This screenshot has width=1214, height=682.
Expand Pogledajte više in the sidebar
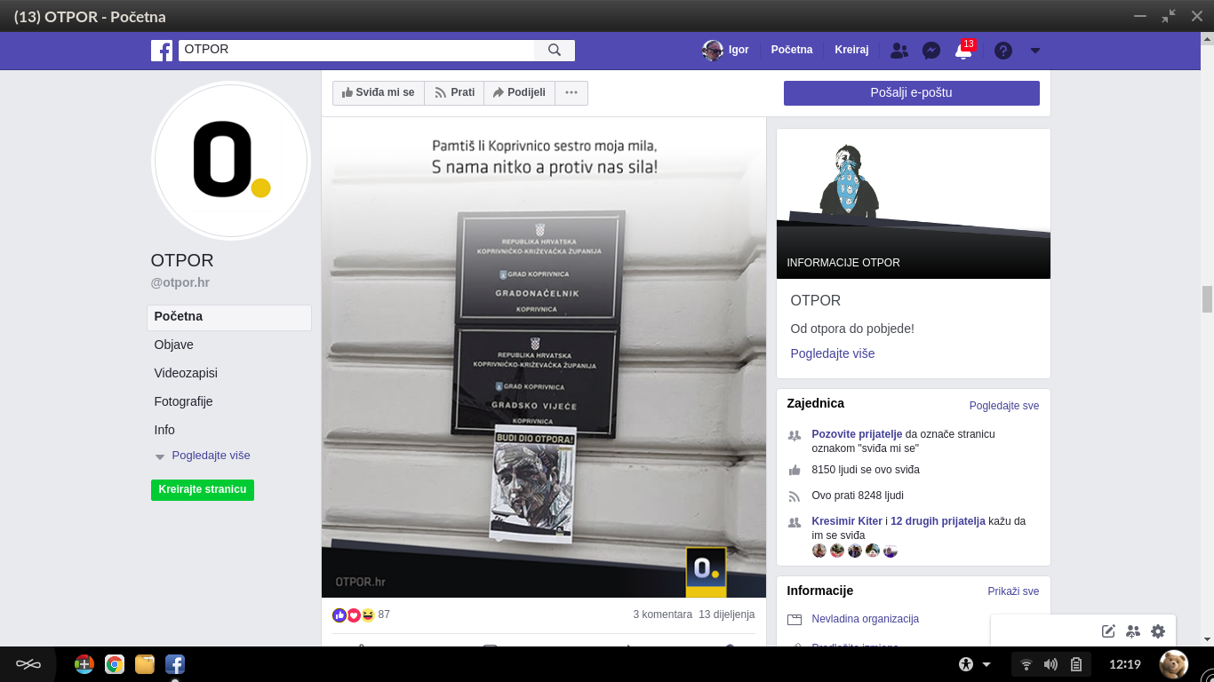pos(211,456)
